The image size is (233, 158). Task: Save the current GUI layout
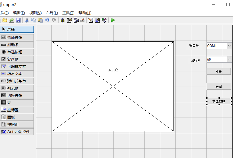18,20
